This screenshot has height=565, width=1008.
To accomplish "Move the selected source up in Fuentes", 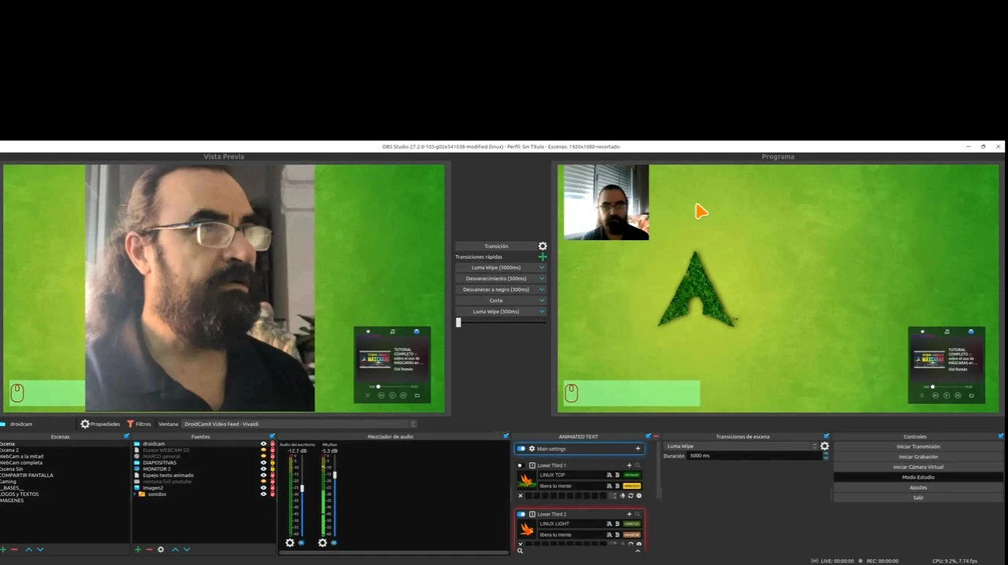I will click(175, 549).
